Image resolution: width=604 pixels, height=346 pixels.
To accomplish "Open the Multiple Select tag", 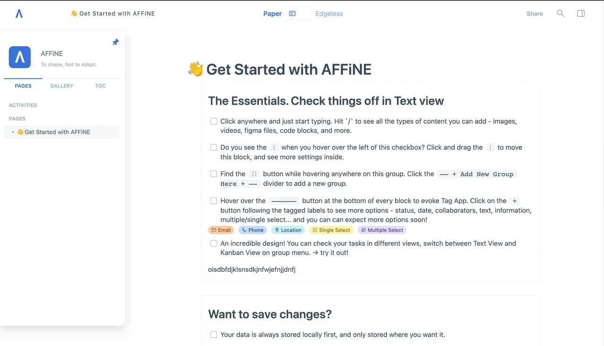I will [382, 230].
